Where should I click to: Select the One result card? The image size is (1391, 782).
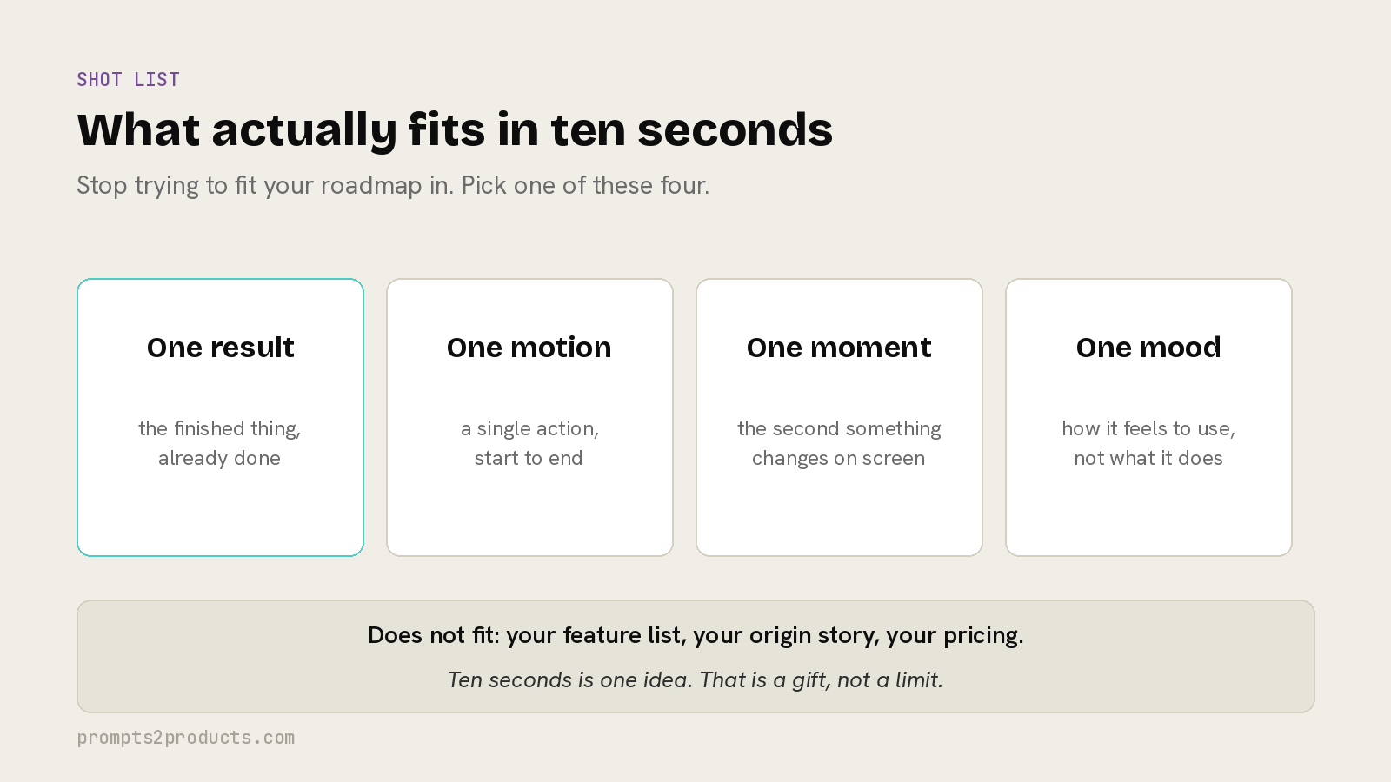tap(220, 417)
